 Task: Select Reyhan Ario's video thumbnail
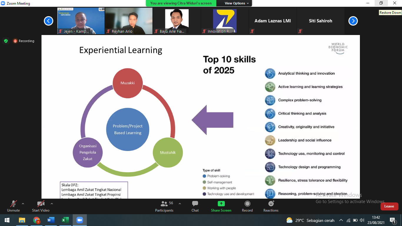pyautogui.click(x=129, y=21)
